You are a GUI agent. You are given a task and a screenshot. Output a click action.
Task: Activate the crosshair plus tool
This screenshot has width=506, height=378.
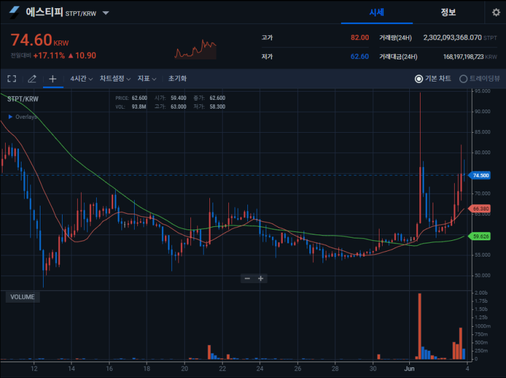[x=52, y=78]
